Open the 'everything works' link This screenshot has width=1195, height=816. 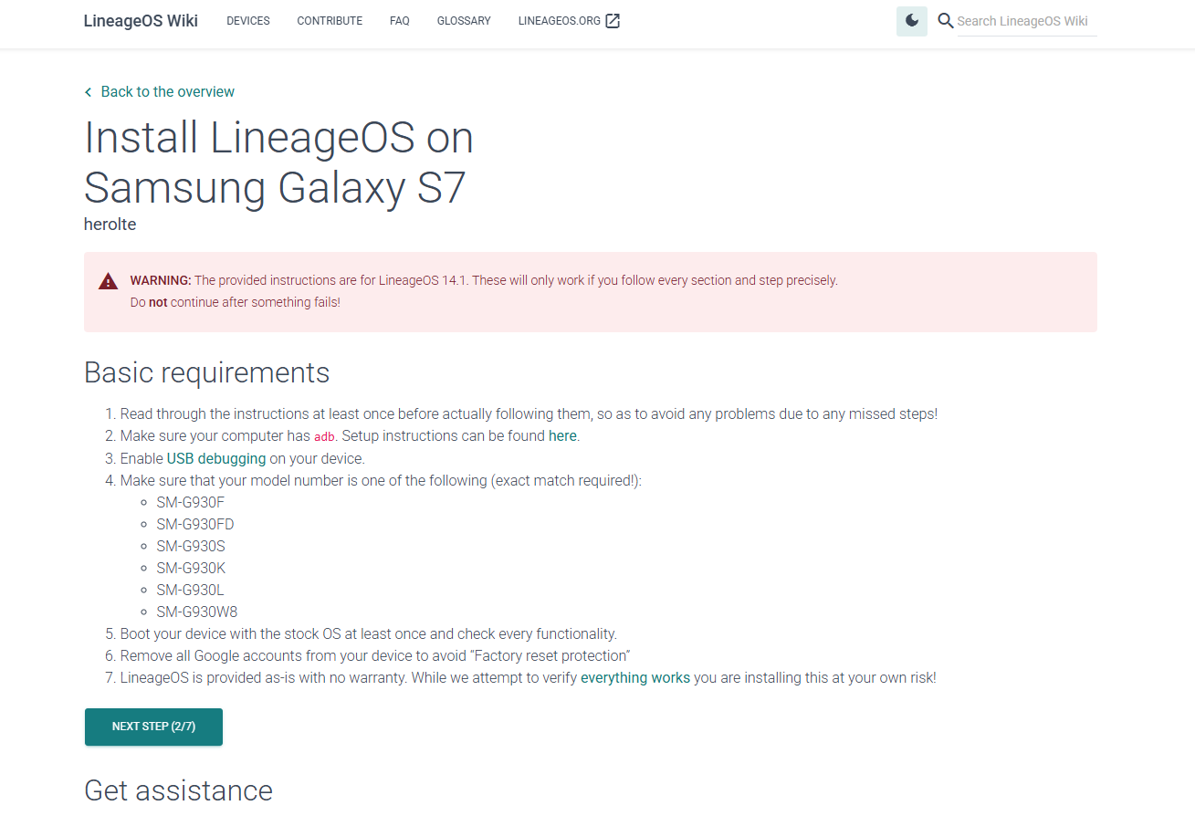click(635, 677)
